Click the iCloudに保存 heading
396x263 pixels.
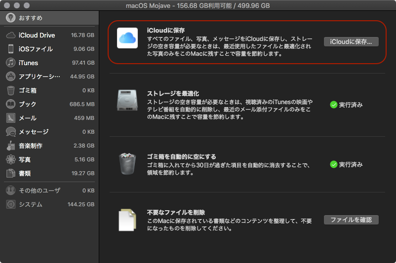pos(166,30)
